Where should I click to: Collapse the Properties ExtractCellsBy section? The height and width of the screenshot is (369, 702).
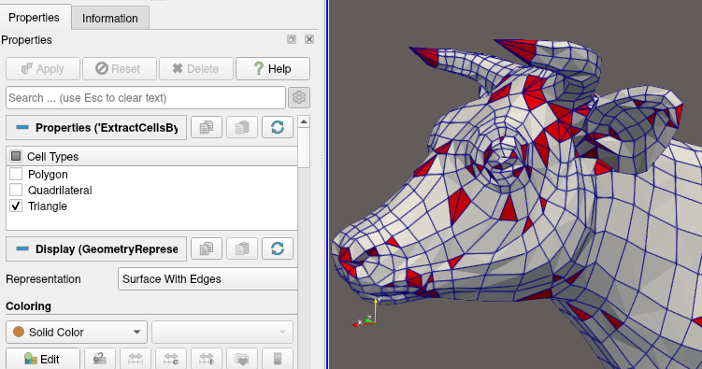pos(96,127)
